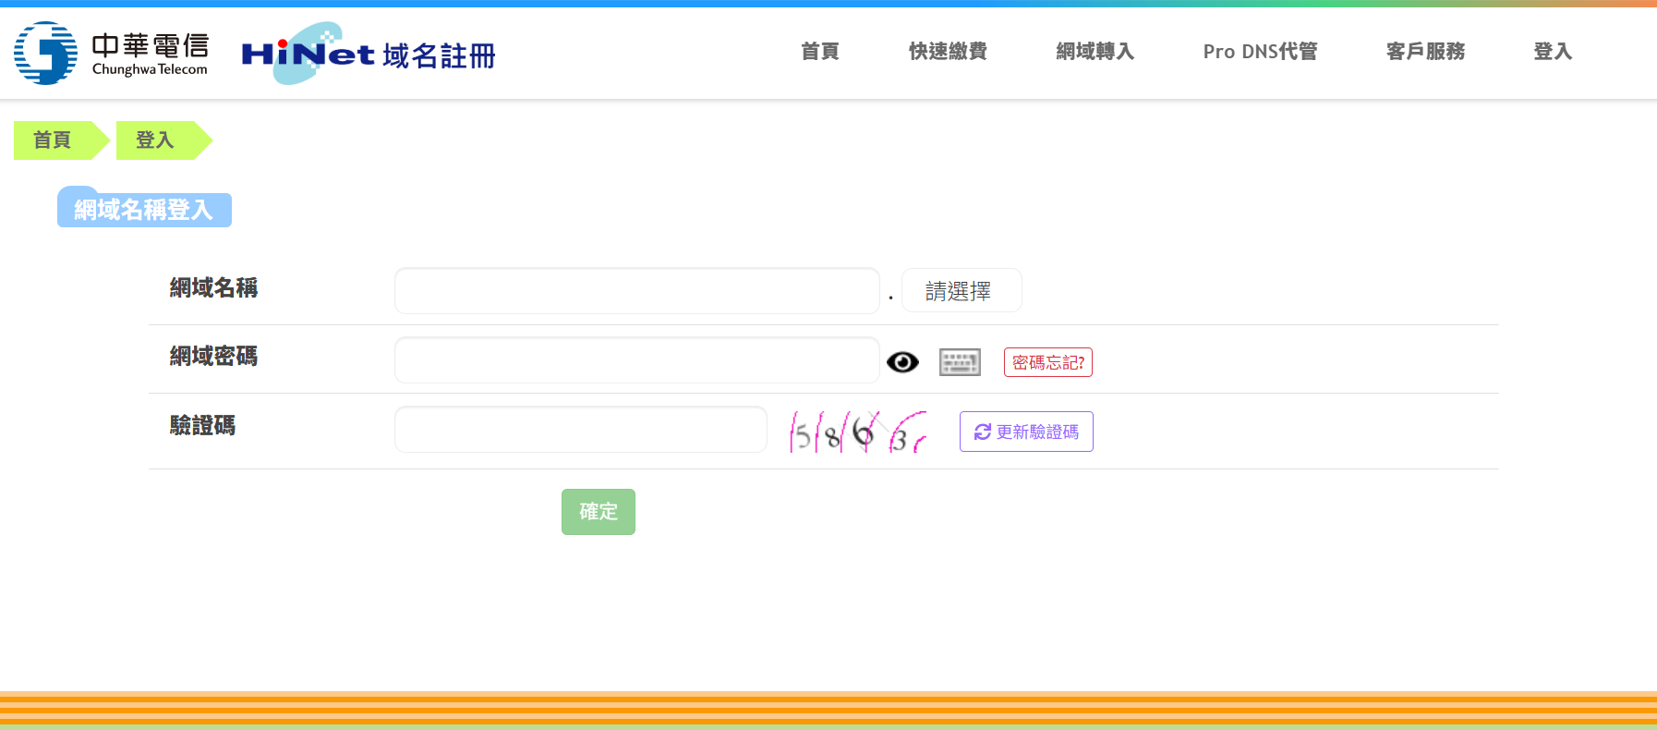The height and width of the screenshot is (730, 1657).
Task: Click 登入 breadcrumb
Action: [x=163, y=140]
